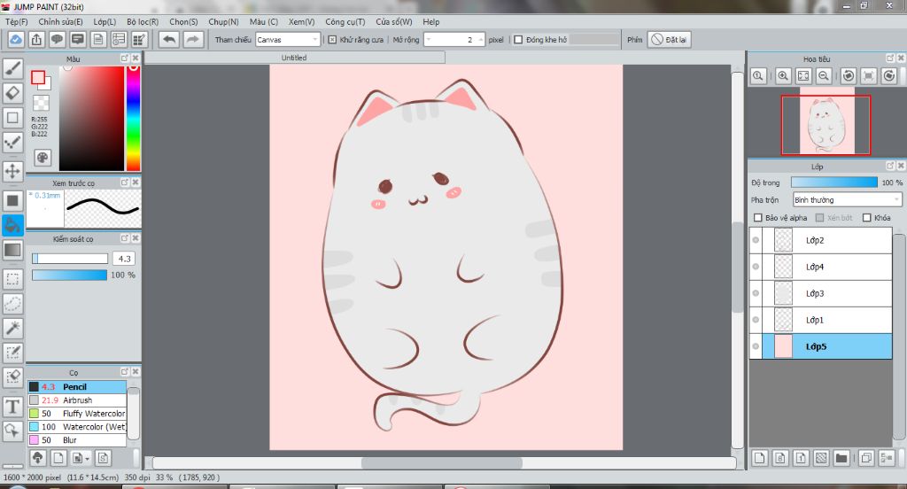The width and height of the screenshot is (907, 489).
Task: Select the rectangular Selection tool
Action: [12, 279]
